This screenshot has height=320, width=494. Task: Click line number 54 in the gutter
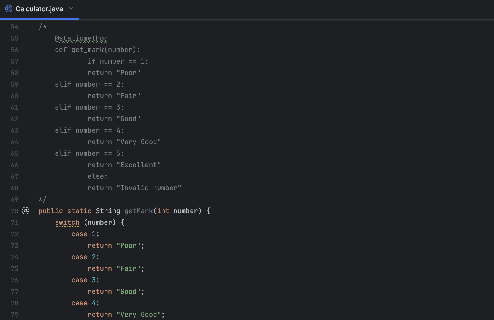(x=14, y=26)
